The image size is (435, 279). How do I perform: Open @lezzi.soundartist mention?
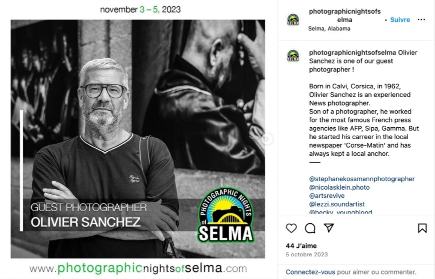pyautogui.click(x=337, y=204)
